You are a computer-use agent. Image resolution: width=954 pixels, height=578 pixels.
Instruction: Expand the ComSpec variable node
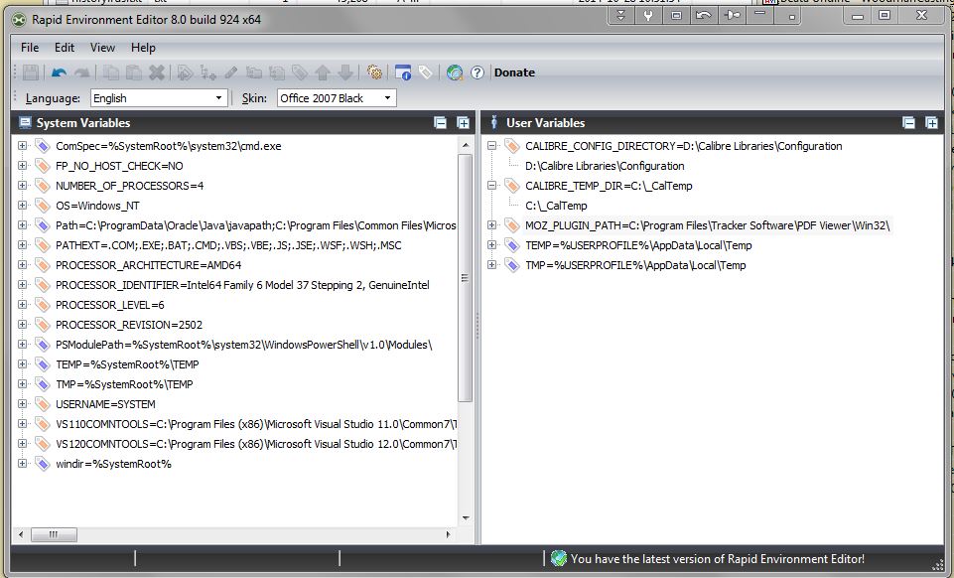(23, 146)
